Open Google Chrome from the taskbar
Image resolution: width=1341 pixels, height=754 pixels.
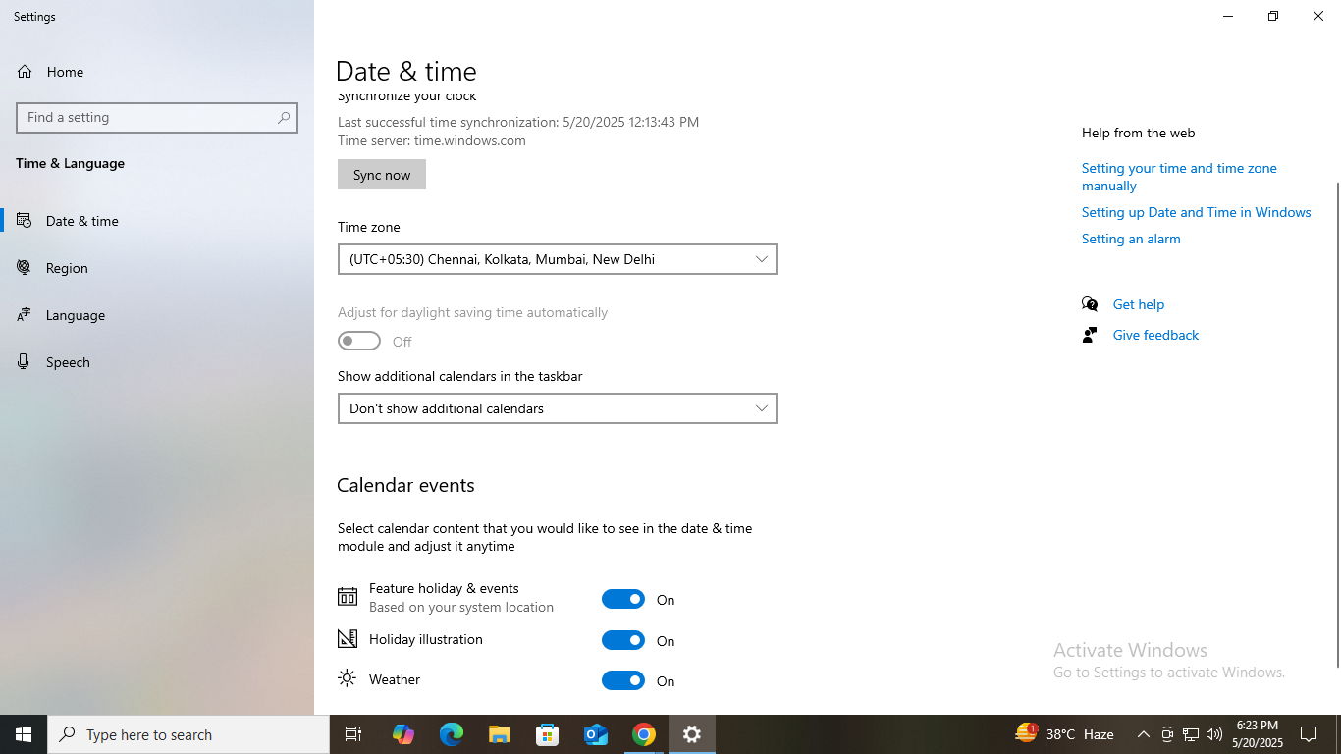click(x=644, y=734)
